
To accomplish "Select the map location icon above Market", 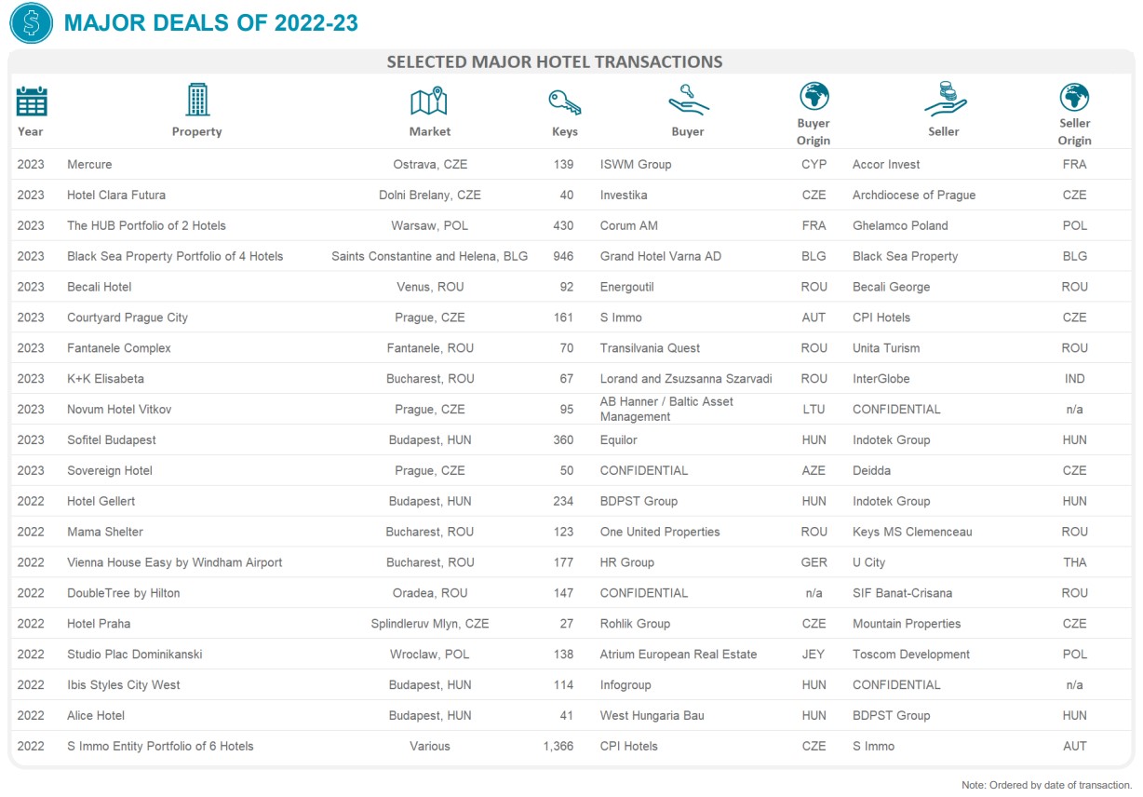I will click(429, 99).
